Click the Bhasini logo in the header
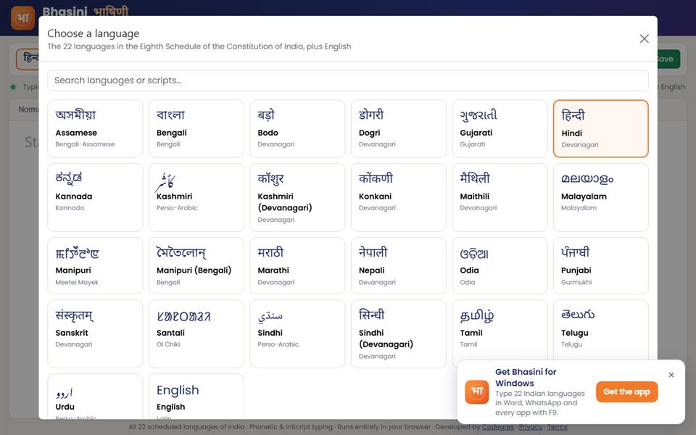 pyautogui.click(x=22, y=17)
